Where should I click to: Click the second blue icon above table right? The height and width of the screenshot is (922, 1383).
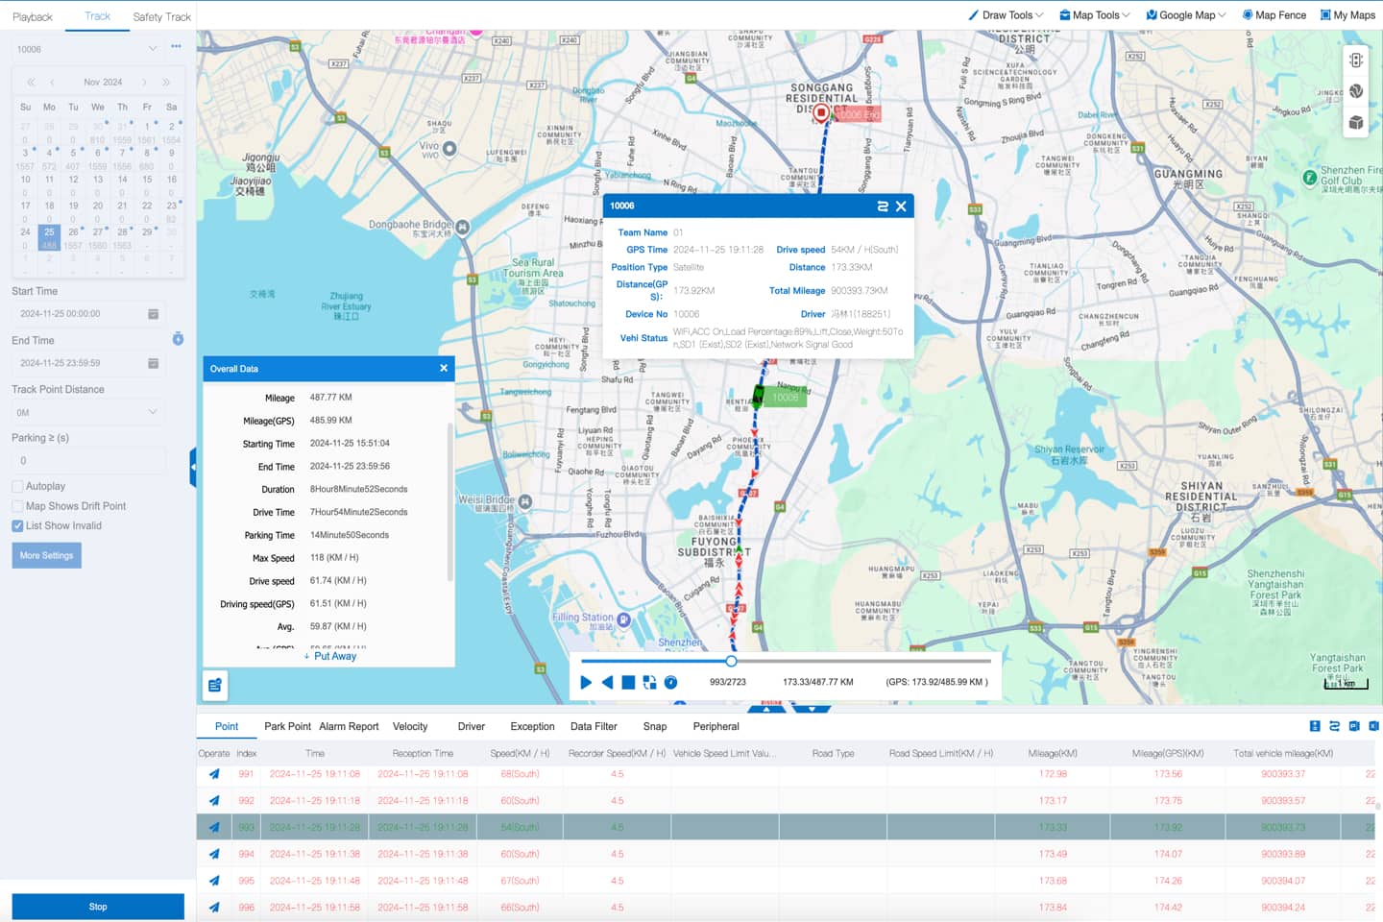(x=1334, y=726)
